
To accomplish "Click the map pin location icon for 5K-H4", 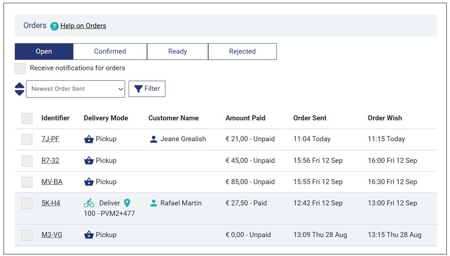I will [x=127, y=203].
